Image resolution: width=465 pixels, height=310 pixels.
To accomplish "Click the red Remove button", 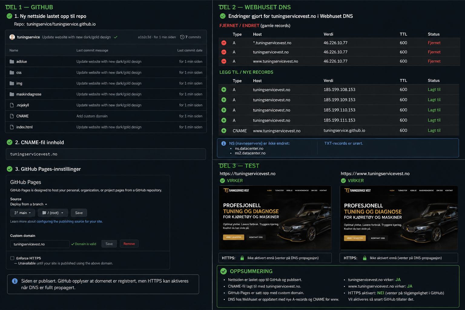I will [129, 244].
